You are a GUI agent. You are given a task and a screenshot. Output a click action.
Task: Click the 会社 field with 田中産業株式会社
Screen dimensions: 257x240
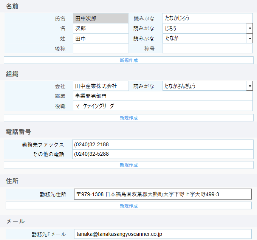101,86
